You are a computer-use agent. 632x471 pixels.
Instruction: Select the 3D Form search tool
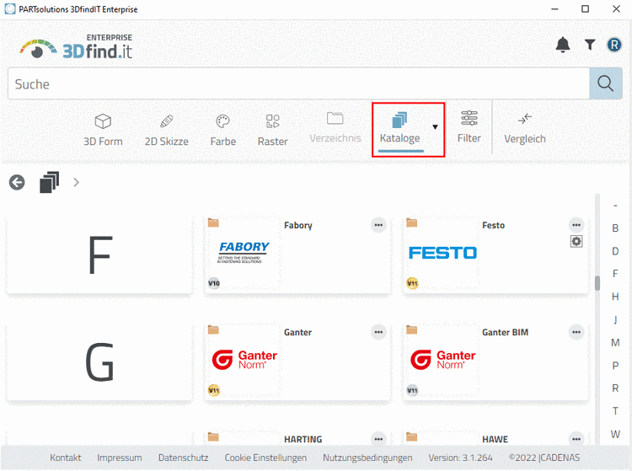coord(103,130)
